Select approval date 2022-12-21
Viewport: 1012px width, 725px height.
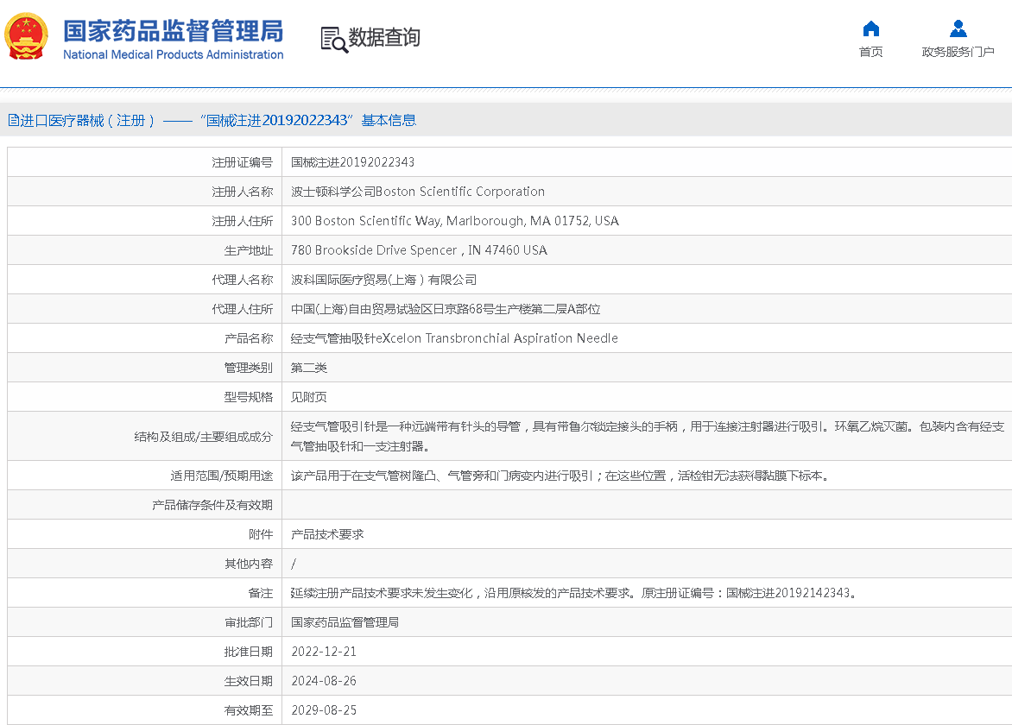pyautogui.click(x=323, y=652)
